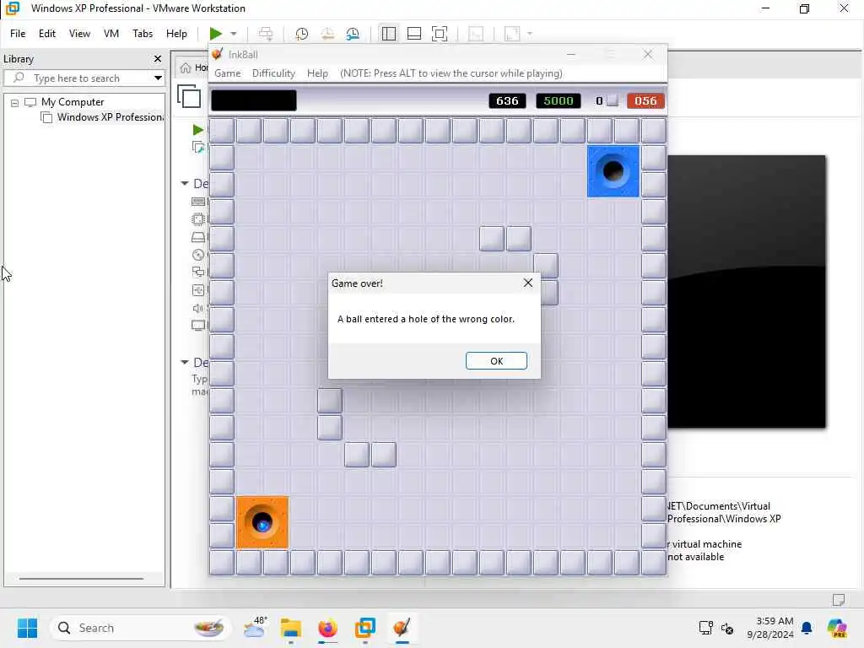The width and height of the screenshot is (864, 648).
Task: Open the library search dropdown arrow
Action: click(158, 78)
